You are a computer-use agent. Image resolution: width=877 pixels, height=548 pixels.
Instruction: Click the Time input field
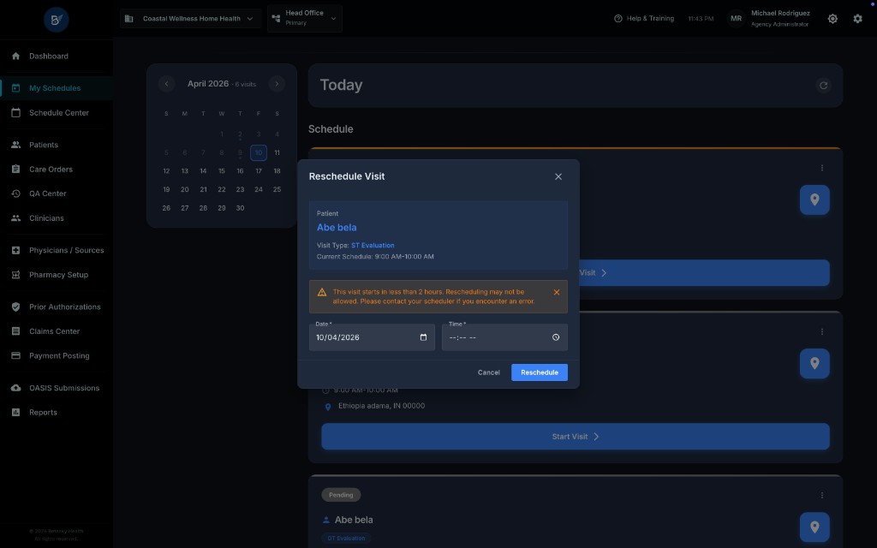pos(504,337)
